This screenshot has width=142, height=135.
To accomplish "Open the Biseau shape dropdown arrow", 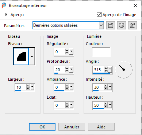I will pyautogui.click(x=32, y=56).
